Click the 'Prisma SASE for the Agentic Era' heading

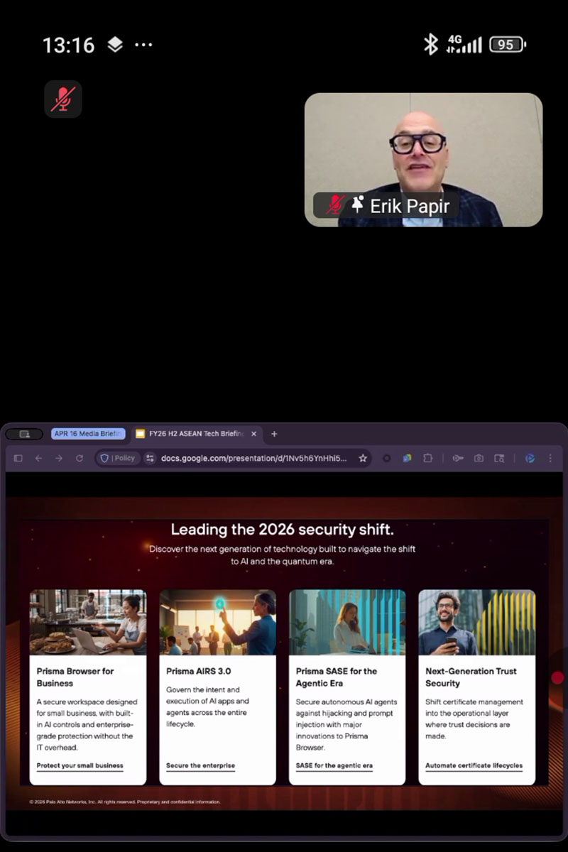(337, 677)
